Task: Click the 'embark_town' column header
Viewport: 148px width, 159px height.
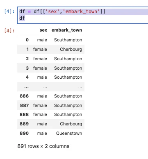Action: [x=67, y=30]
